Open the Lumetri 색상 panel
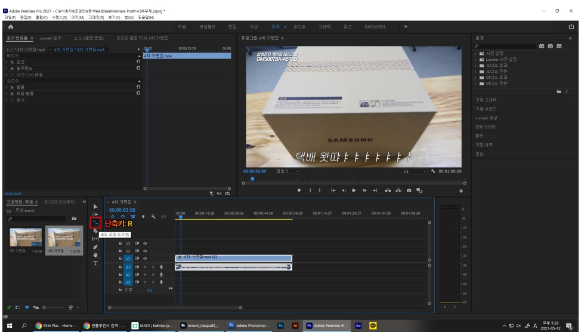 coord(486,118)
